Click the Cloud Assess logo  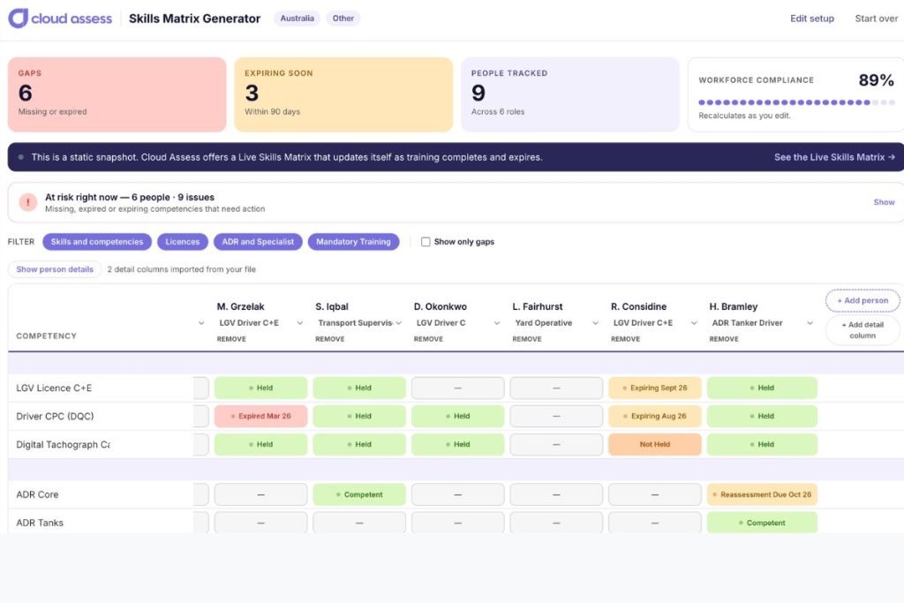pyautogui.click(x=60, y=19)
